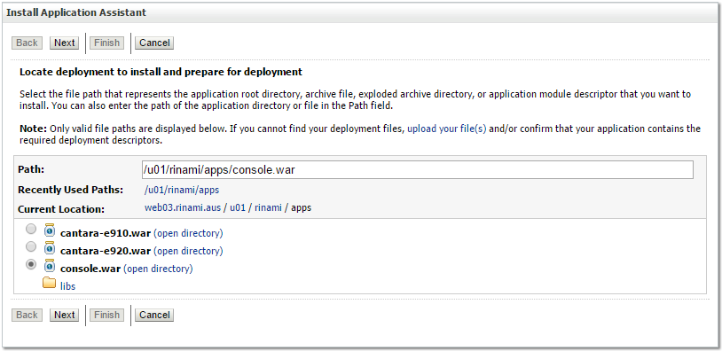The image size is (722, 351).
Task: Go to the rinami breadcrumb directory
Action: tap(268, 207)
